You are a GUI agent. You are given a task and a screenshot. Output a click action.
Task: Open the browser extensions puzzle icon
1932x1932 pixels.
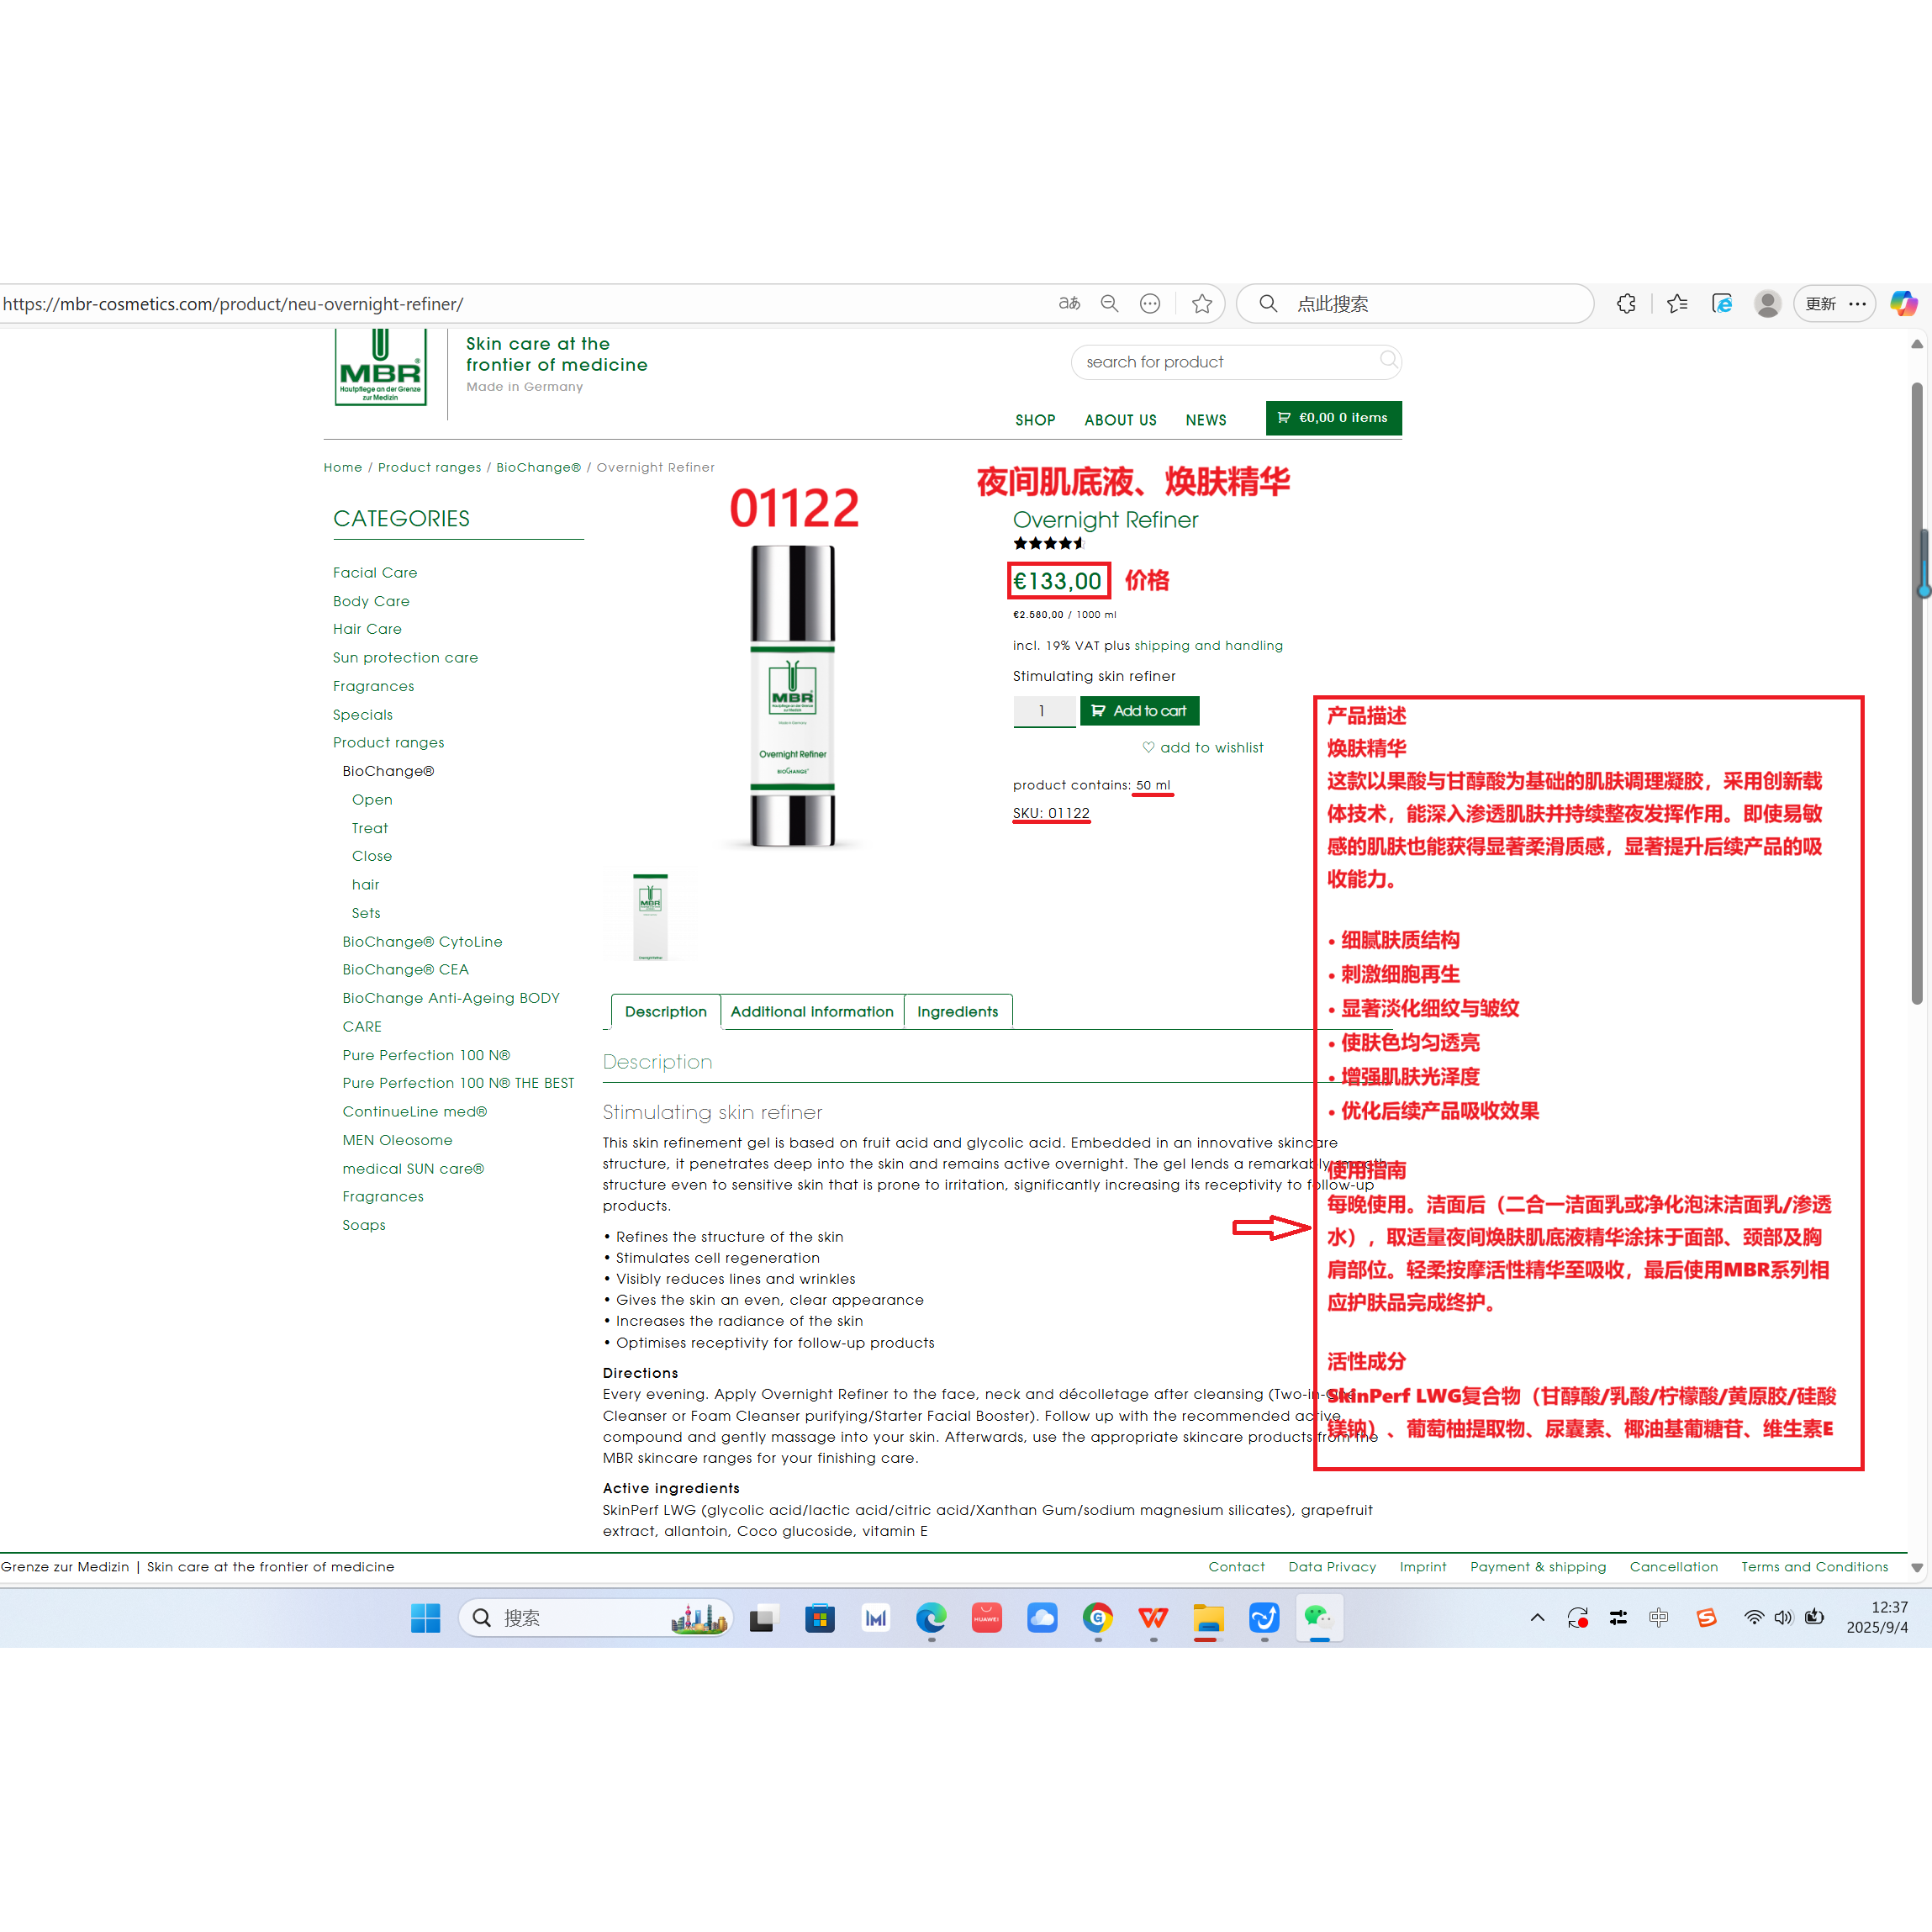(1626, 303)
